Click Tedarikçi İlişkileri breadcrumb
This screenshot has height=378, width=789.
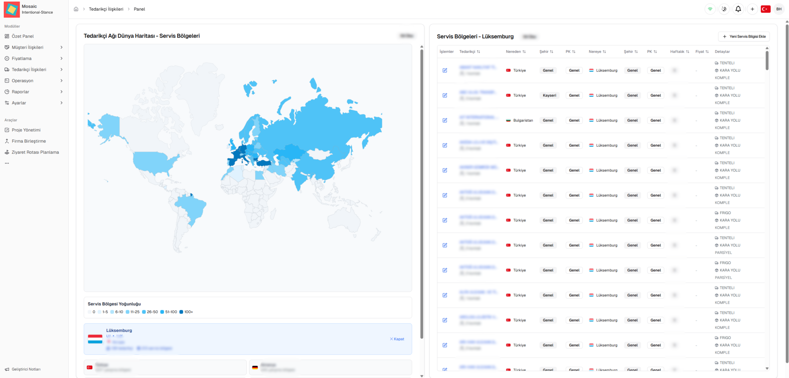pyautogui.click(x=106, y=9)
